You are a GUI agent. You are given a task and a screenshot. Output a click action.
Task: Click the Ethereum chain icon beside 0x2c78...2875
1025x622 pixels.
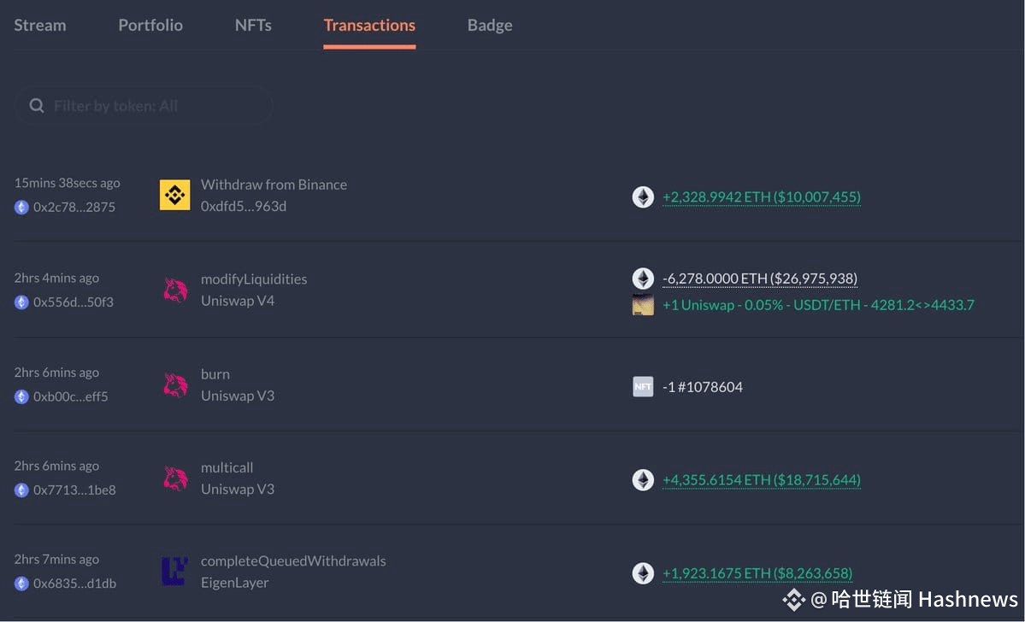pyautogui.click(x=21, y=207)
